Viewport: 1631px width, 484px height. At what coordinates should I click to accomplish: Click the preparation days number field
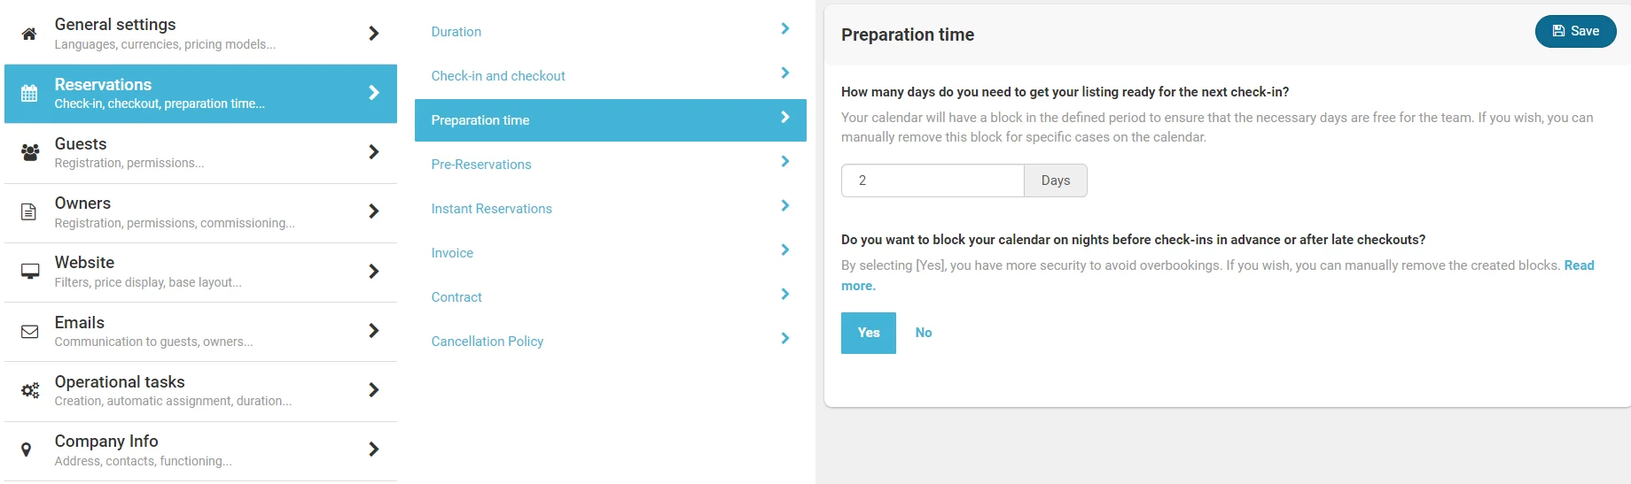(x=932, y=181)
